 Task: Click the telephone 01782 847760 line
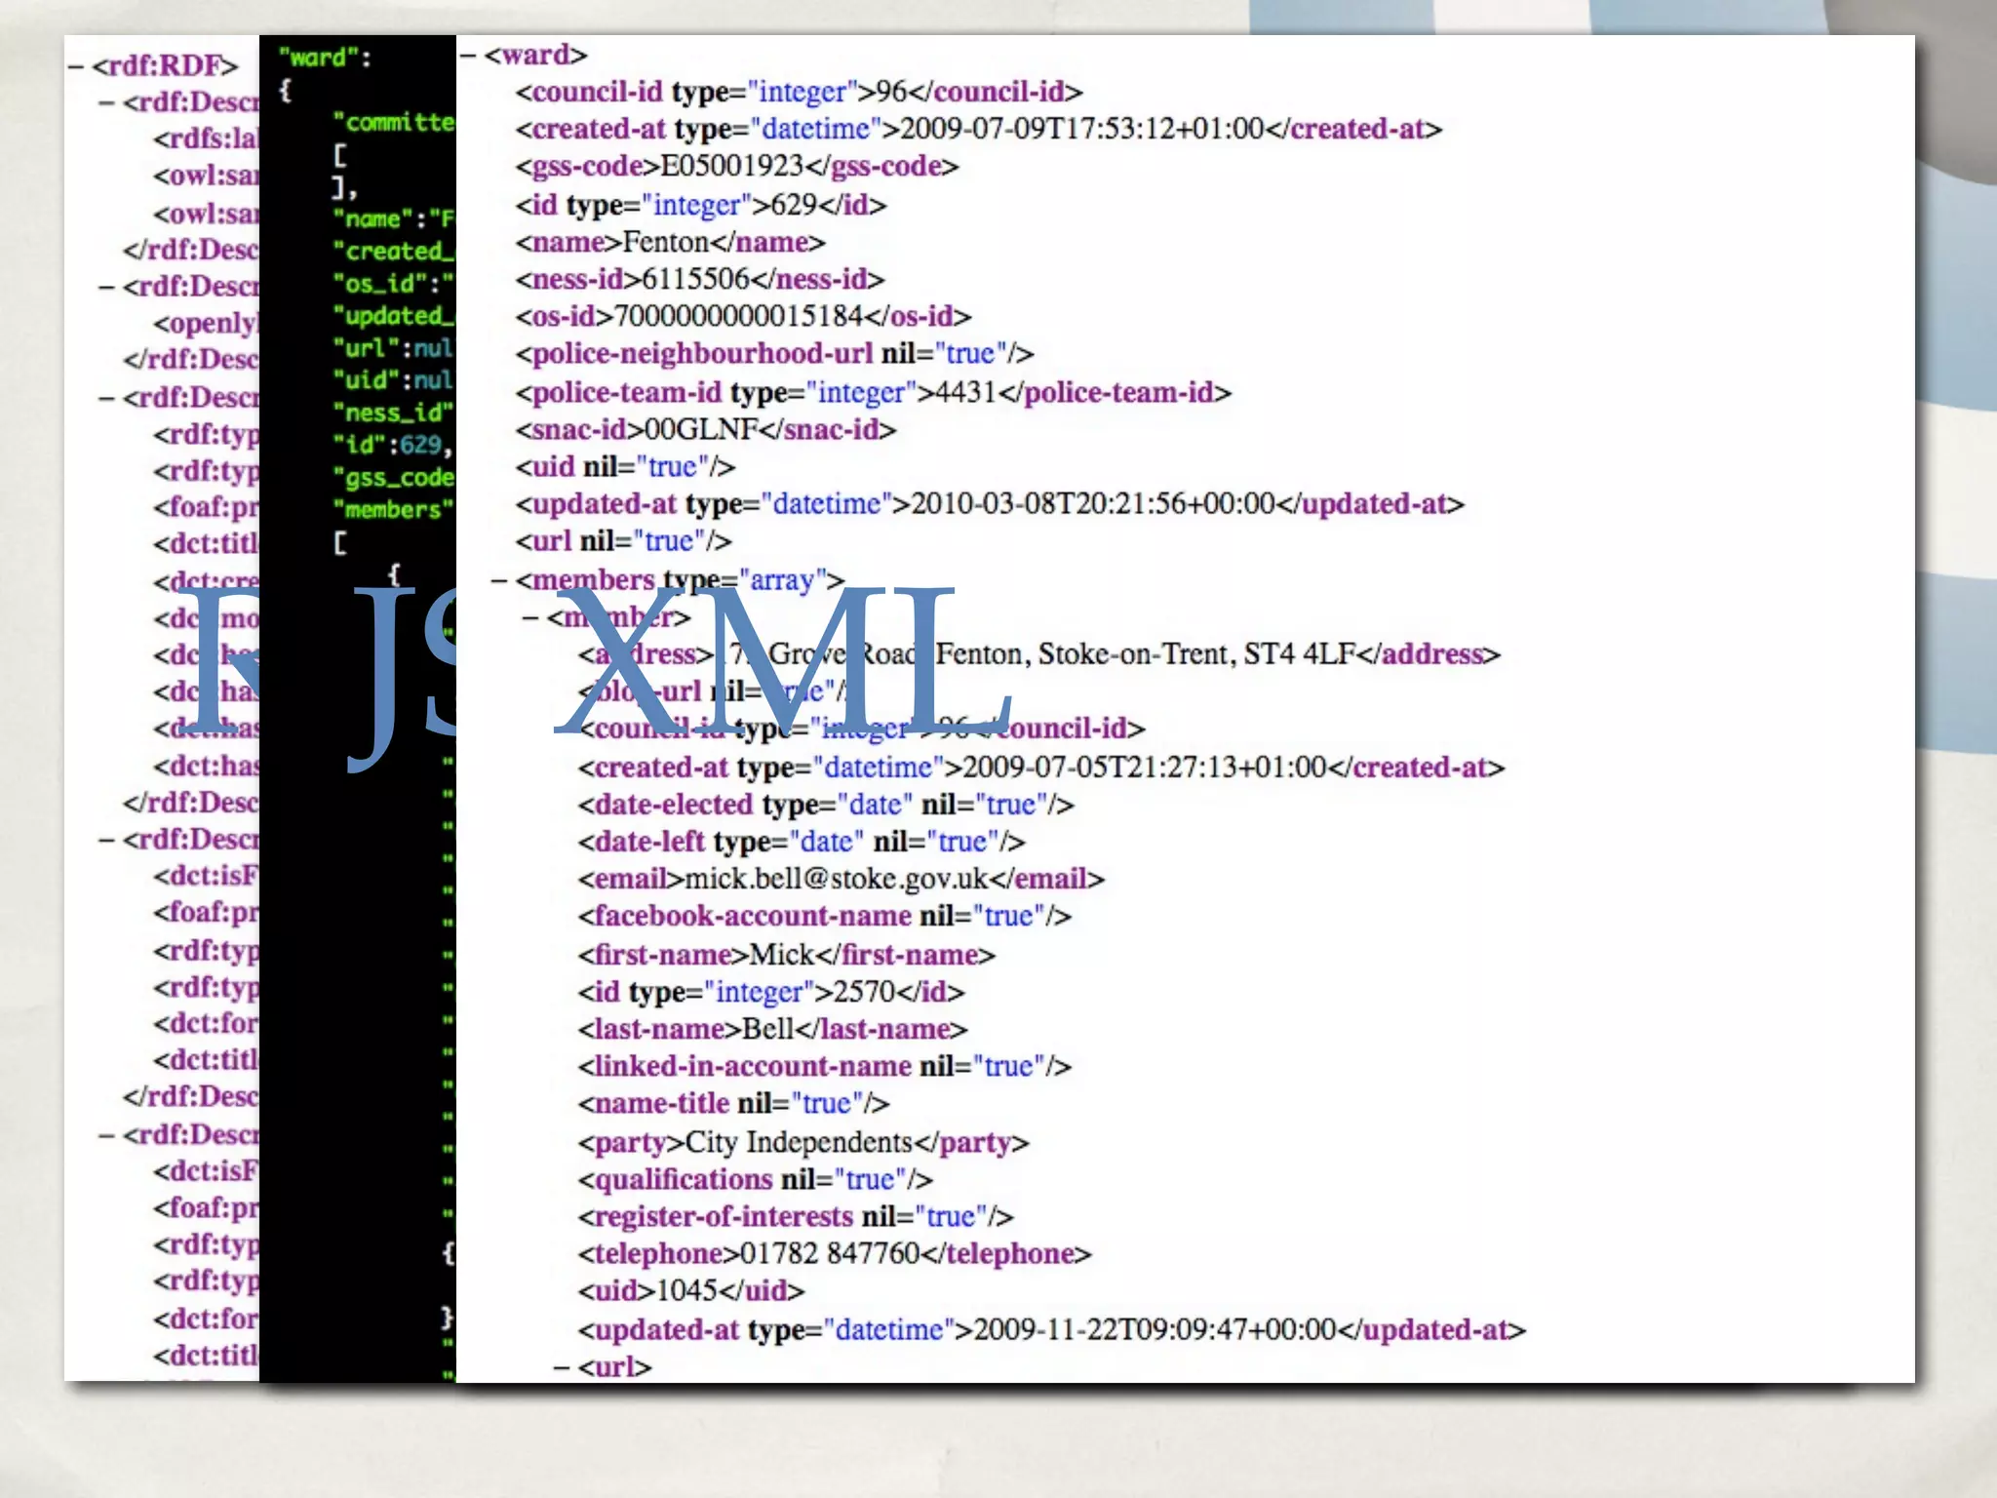coord(835,1253)
